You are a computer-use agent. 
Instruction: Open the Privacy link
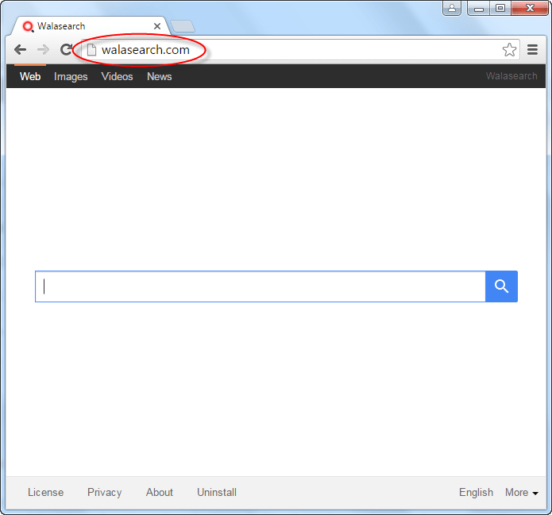105,492
